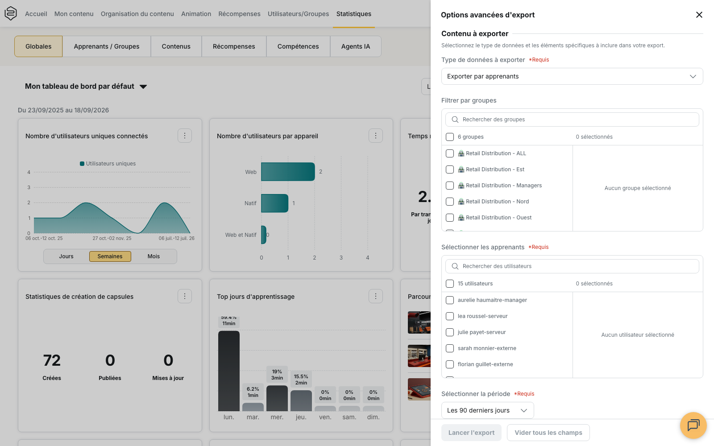Set chart granularity to Mois
Viewport: 714px width, 446px height.
tap(154, 256)
